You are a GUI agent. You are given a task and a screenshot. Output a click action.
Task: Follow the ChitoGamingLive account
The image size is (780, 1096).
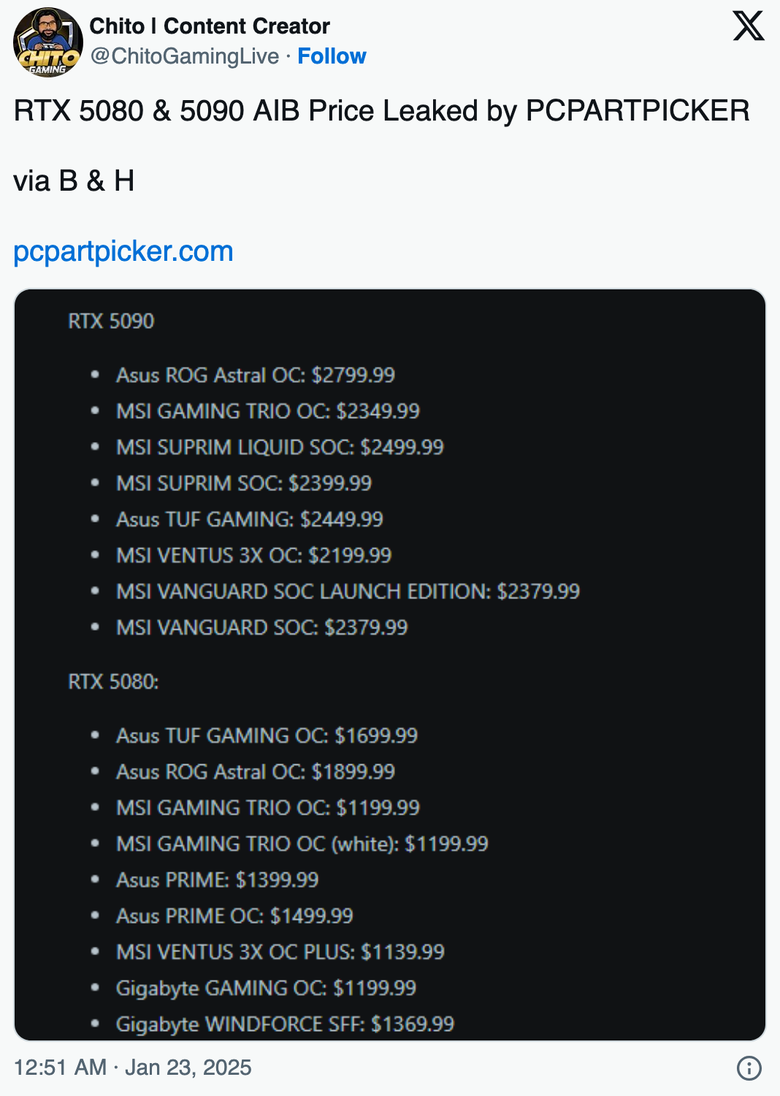pyautogui.click(x=332, y=56)
